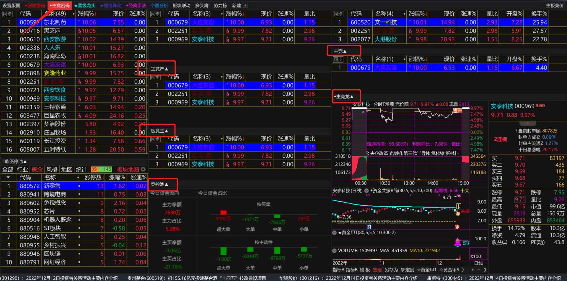
Task: Select the 跨境电商 sector row
Action: (x=74, y=194)
